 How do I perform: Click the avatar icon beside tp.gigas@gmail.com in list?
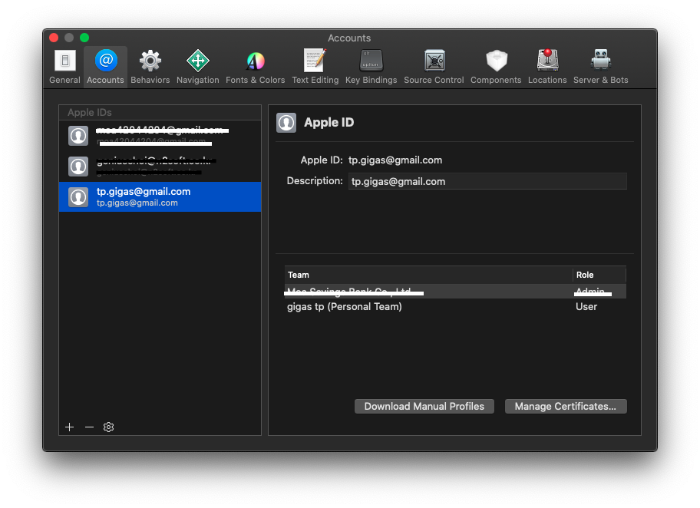[x=78, y=197]
